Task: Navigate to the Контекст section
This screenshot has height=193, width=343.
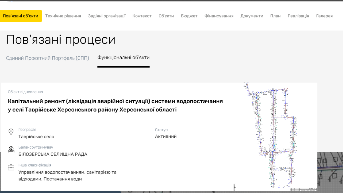Action: coord(142,16)
